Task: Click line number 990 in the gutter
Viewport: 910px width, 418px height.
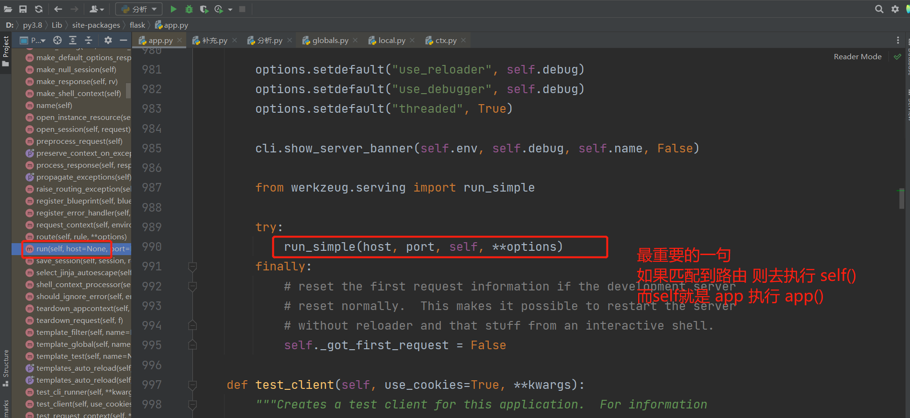Action: coord(152,247)
